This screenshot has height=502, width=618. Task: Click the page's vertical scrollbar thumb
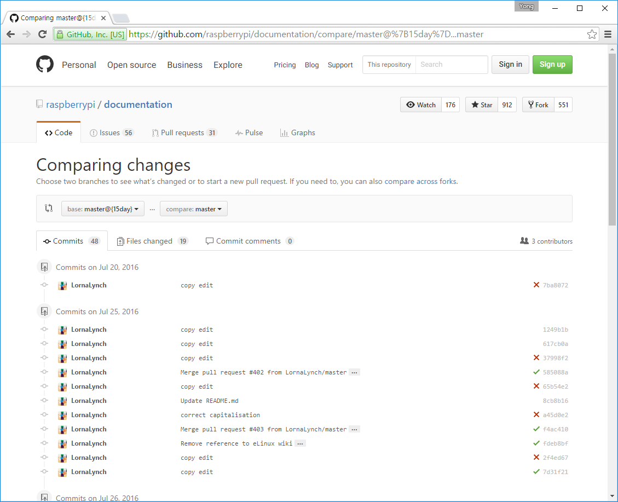pyautogui.click(x=613, y=137)
